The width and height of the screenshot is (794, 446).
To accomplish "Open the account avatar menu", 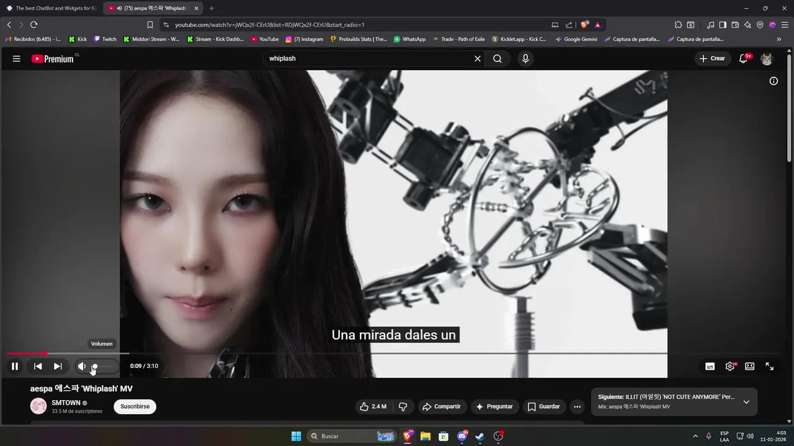I will pos(767,58).
